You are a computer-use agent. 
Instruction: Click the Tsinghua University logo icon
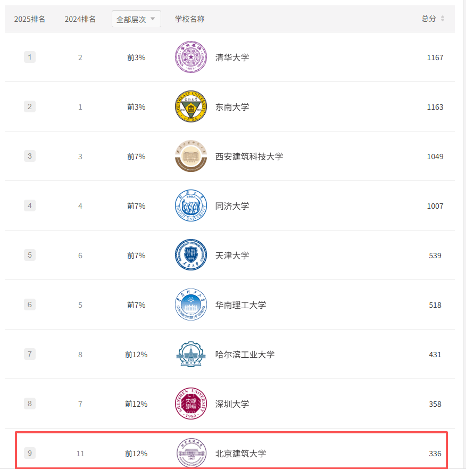190,57
